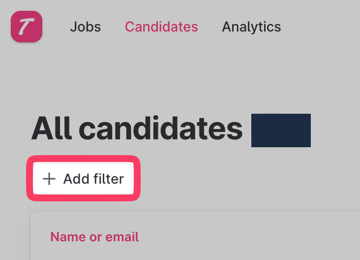Open the Jobs menu item
Viewport: 360px width, 260px height.
(x=86, y=27)
